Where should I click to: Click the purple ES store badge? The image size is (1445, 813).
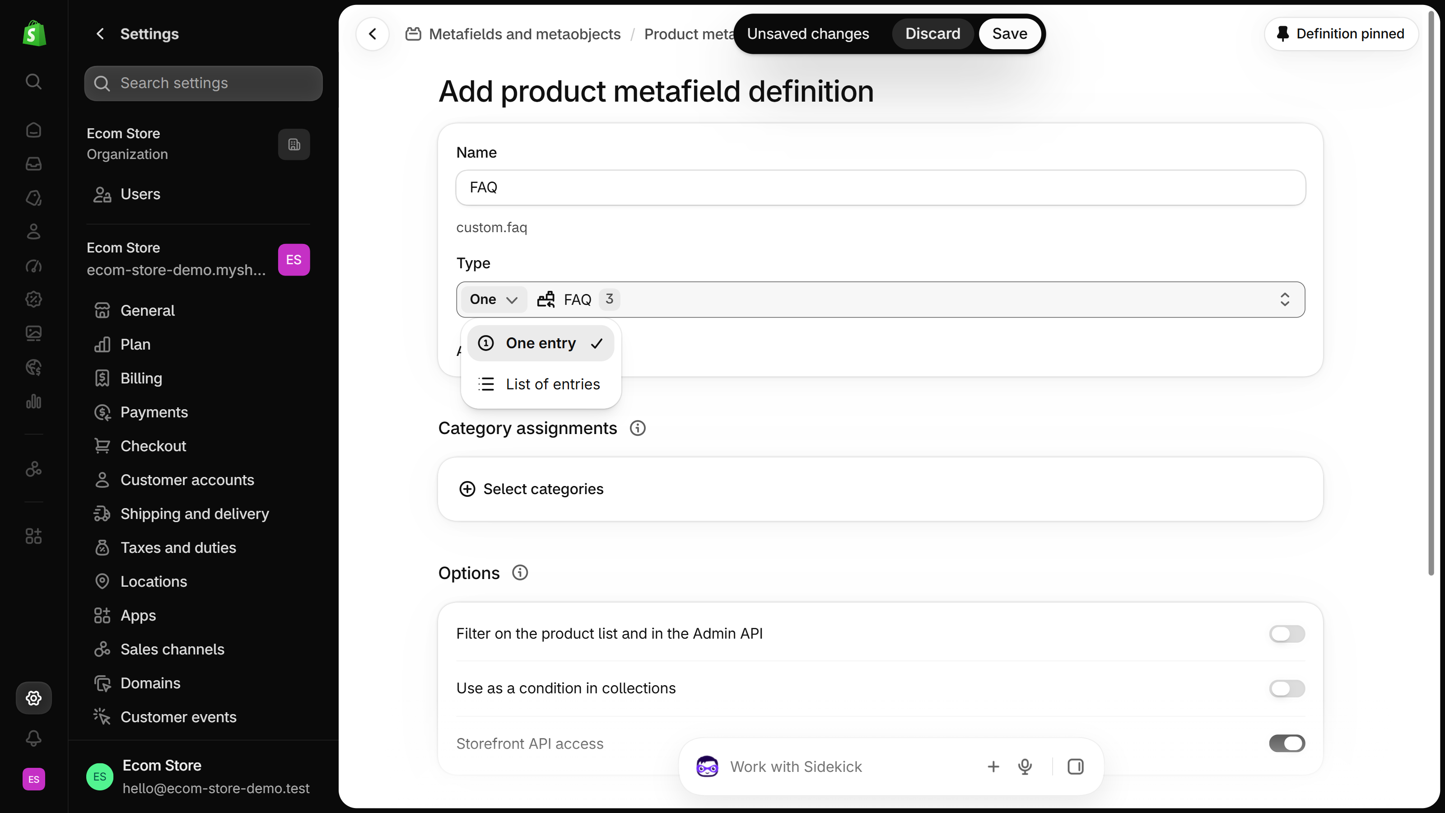[x=294, y=260]
